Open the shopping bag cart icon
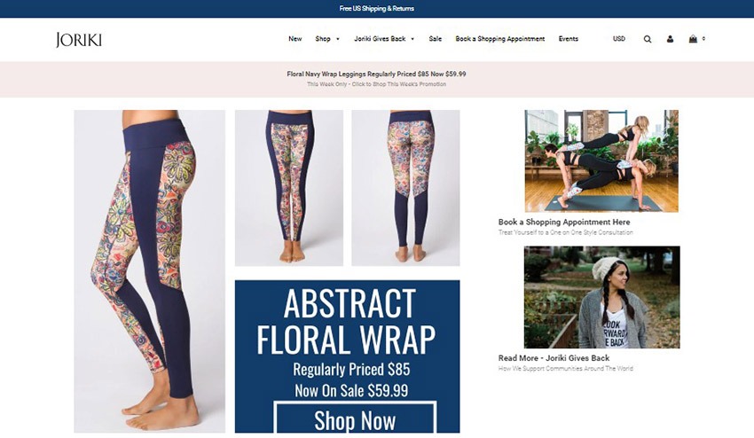The height and width of the screenshot is (438, 754). point(693,39)
